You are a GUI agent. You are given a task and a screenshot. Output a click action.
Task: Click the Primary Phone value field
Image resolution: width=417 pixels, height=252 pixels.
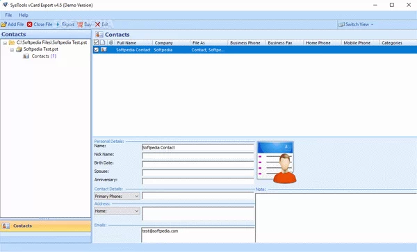[198, 196]
